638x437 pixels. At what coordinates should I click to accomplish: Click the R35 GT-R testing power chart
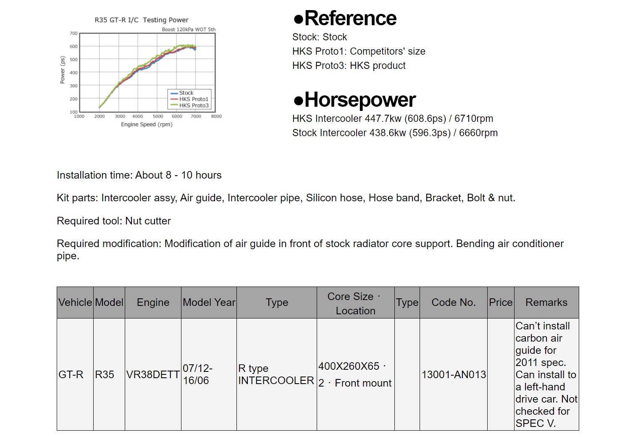click(141, 71)
